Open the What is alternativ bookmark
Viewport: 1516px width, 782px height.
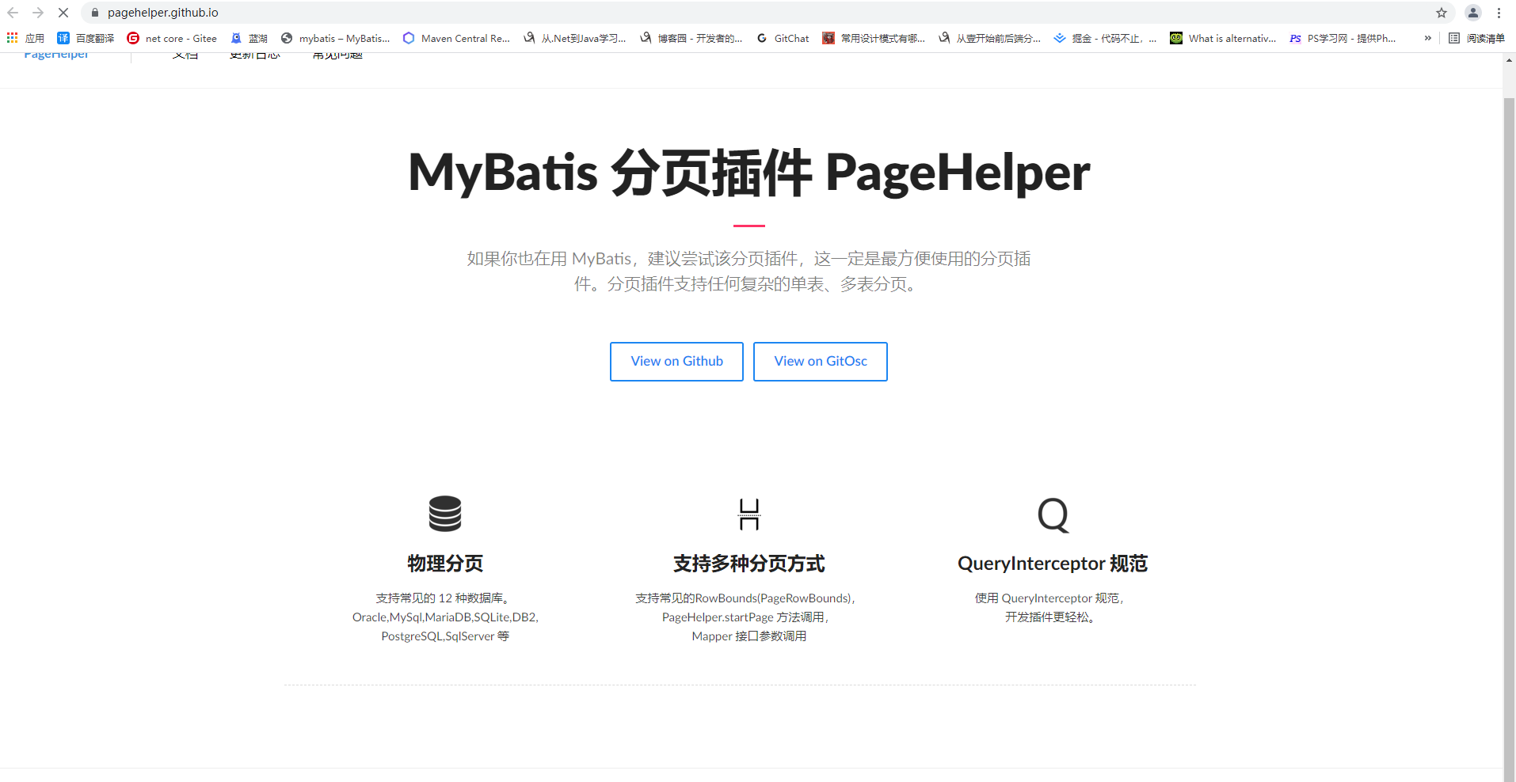(x=1223, y=38)
